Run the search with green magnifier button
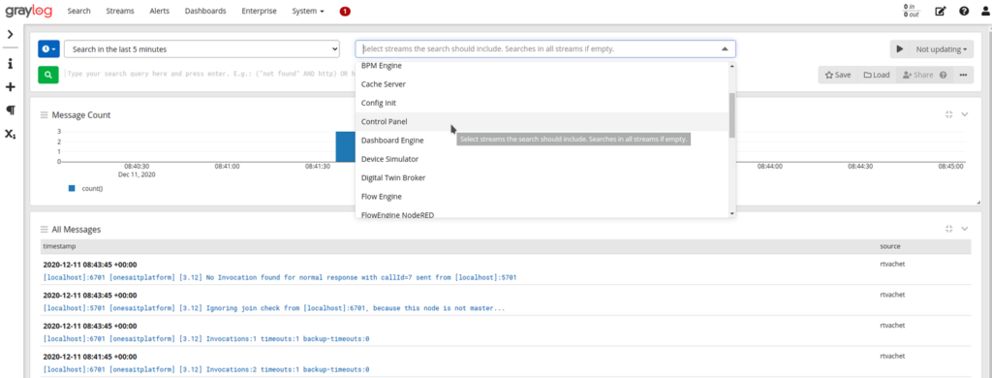This screenshot has height=378, width=992. pyautogui.click(x=48, y=74)
